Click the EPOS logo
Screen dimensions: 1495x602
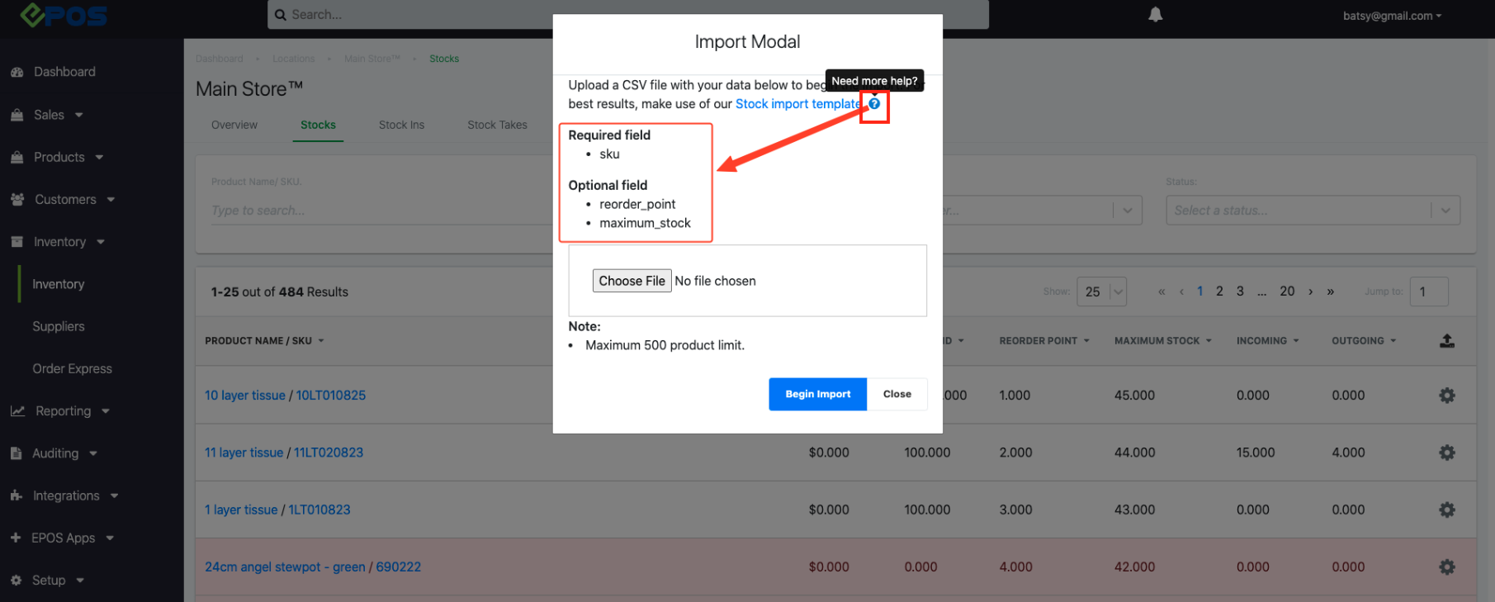click(64, 15)
